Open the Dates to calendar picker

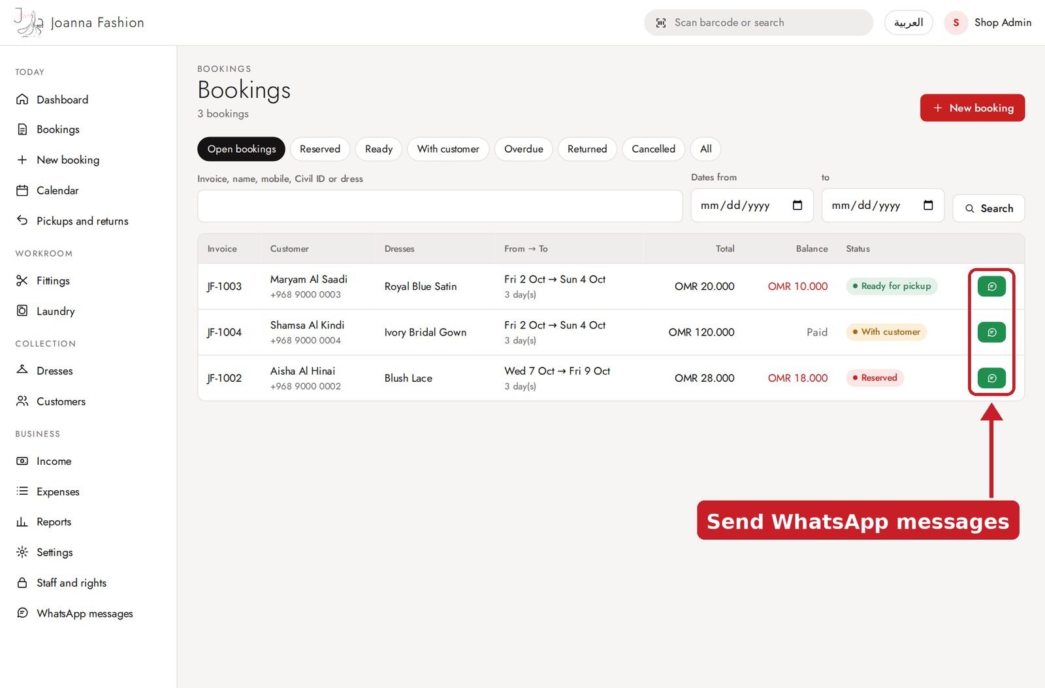point(928,206)
